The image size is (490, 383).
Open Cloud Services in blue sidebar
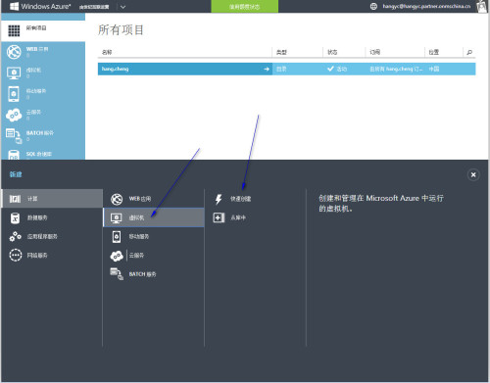point(43,115)
